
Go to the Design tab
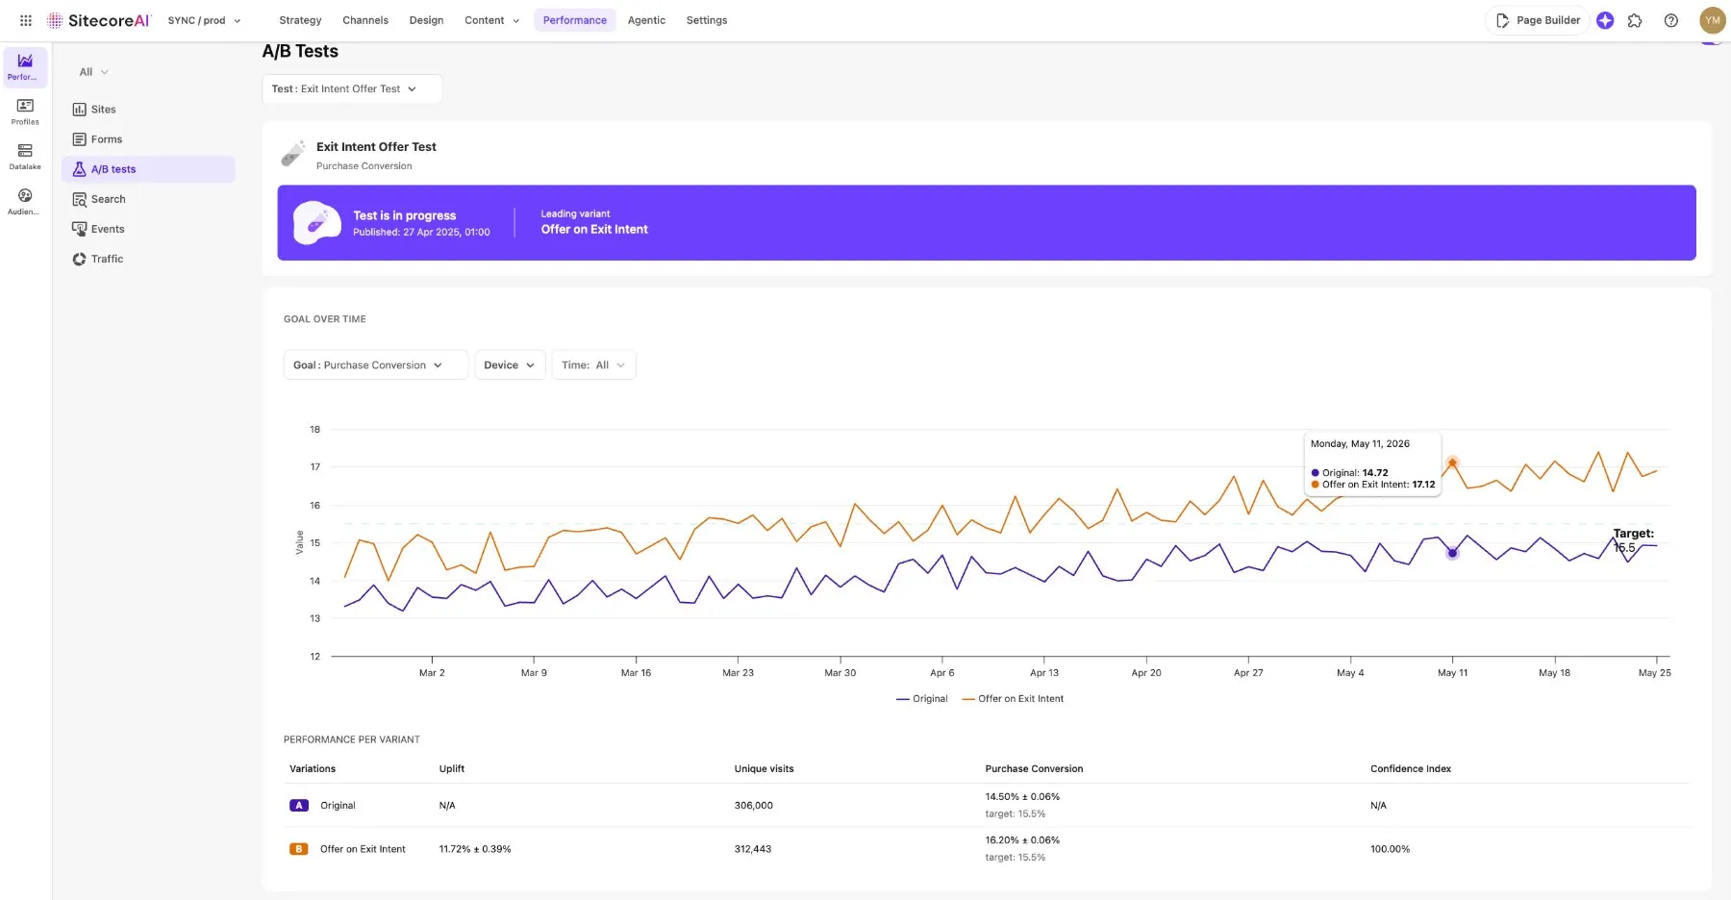[x=426, y=20]
